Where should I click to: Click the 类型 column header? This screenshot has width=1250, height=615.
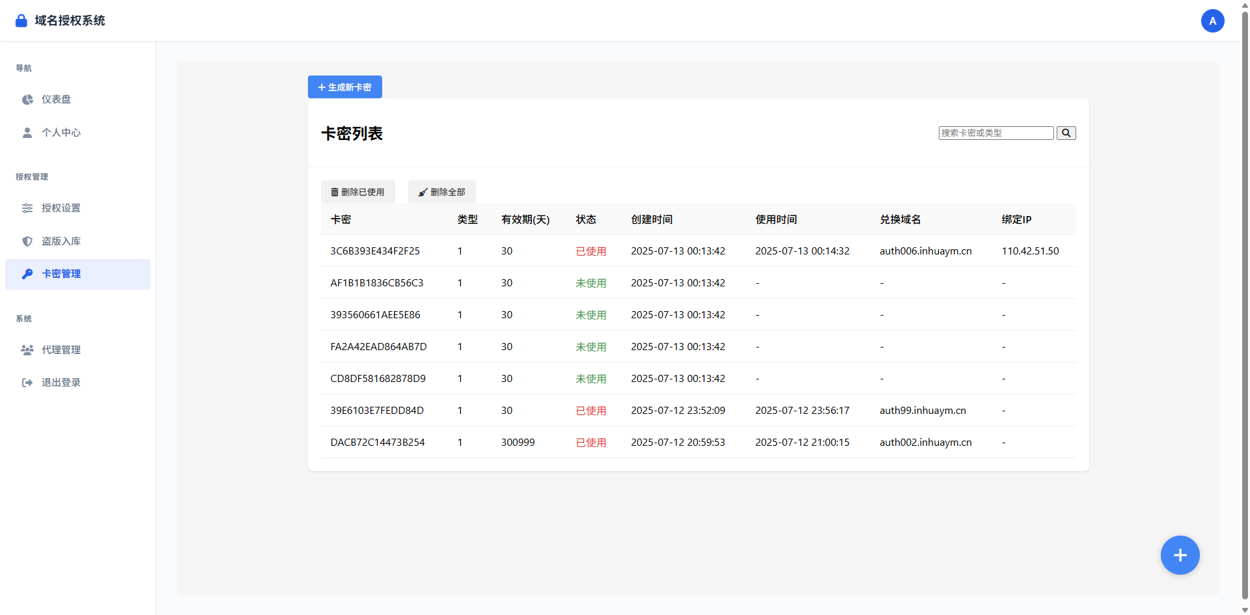click(467, 219)
